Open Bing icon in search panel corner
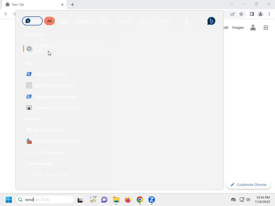Screen dimensions: 275x206 211,21
